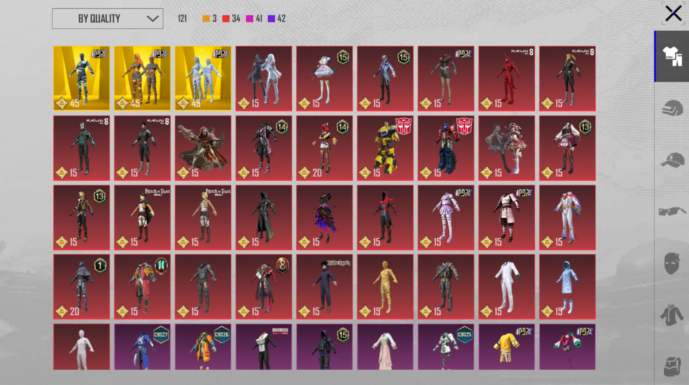Select the gold orange-haired duo outfit
Viewport: 689px width, 385px height.
point(142,79)
